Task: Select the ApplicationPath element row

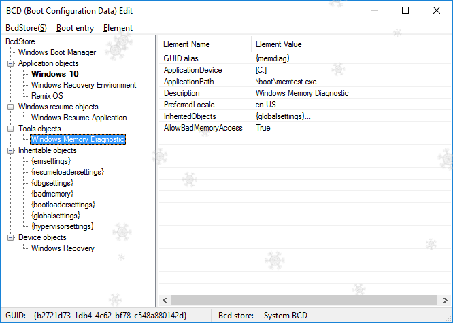Action: tap(303, 82)
